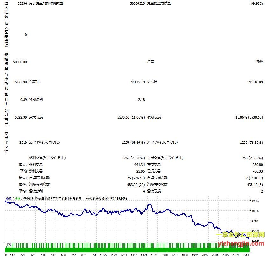Image resolution: width=269 pixels, height=258 pixels.
Task: Click the 亏损交易 value 748 (29.80%)
Action: [x=252, y=158]
